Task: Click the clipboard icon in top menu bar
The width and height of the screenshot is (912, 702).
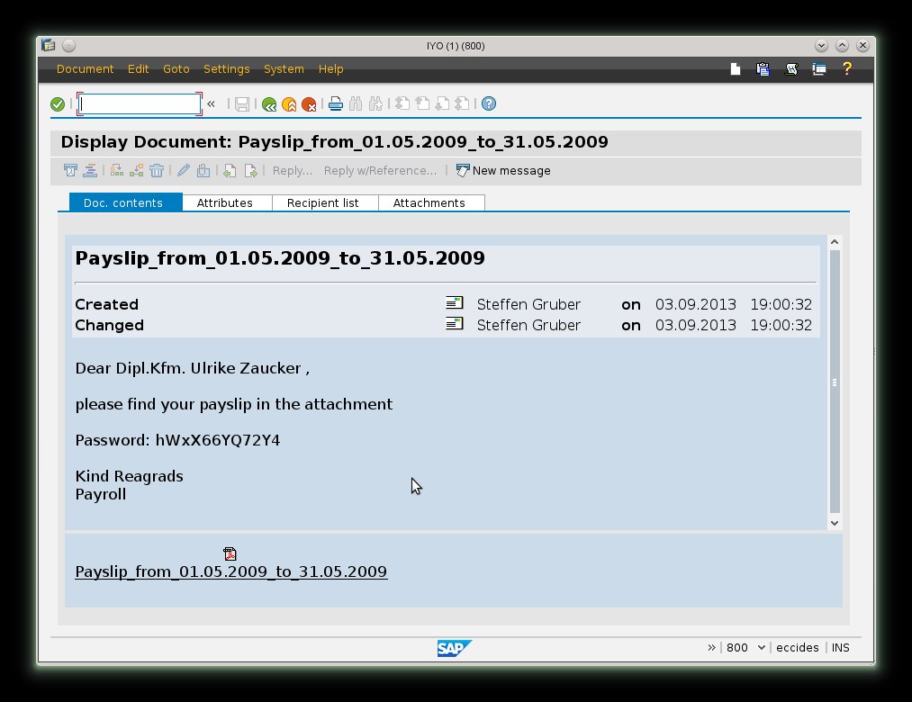Action: tap(763, 69)
